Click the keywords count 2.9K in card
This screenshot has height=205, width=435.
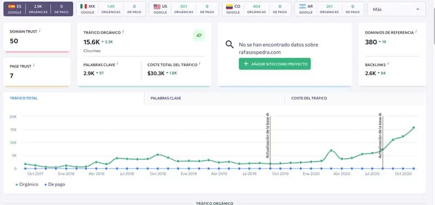point(89,73)
